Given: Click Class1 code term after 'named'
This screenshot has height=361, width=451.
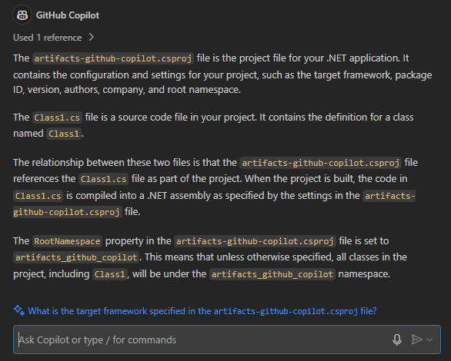Looking at the screenshot, I should (64, 134).
